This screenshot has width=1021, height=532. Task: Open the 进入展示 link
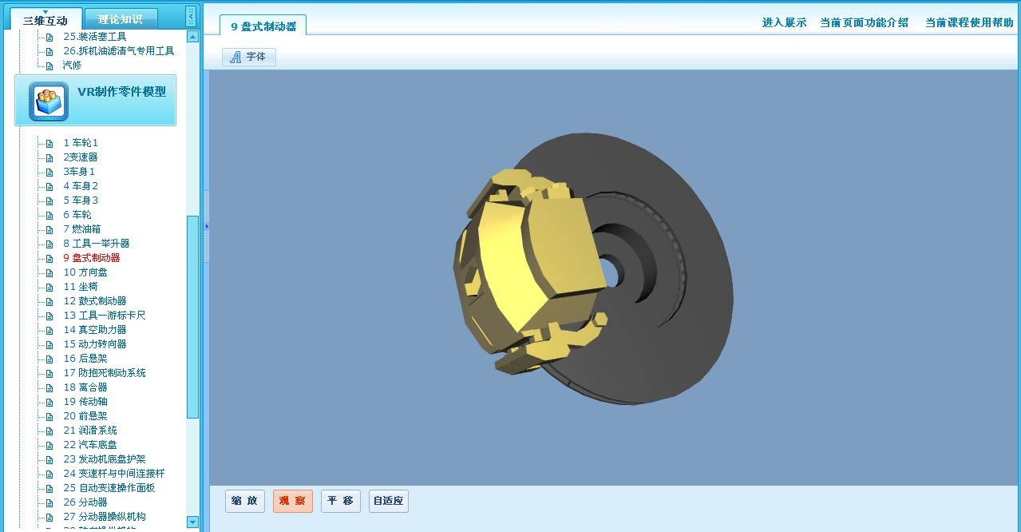pos(784,22)
